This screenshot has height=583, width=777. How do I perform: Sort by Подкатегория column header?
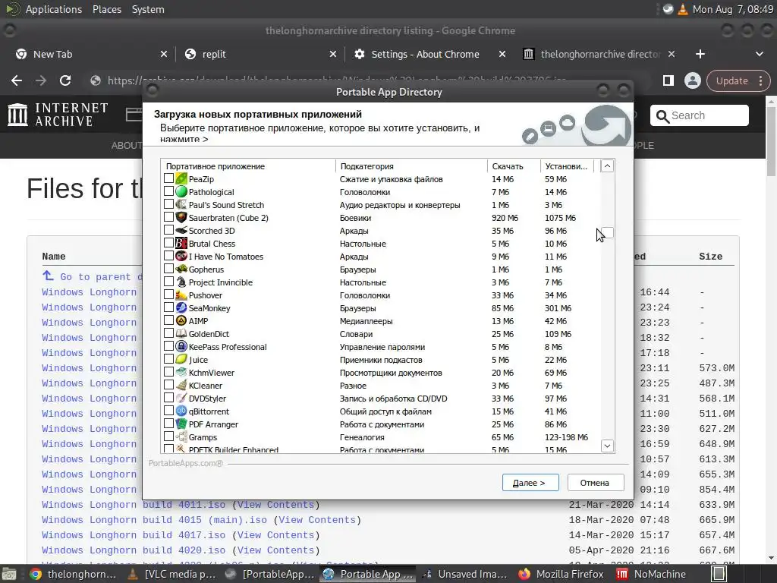411,166
